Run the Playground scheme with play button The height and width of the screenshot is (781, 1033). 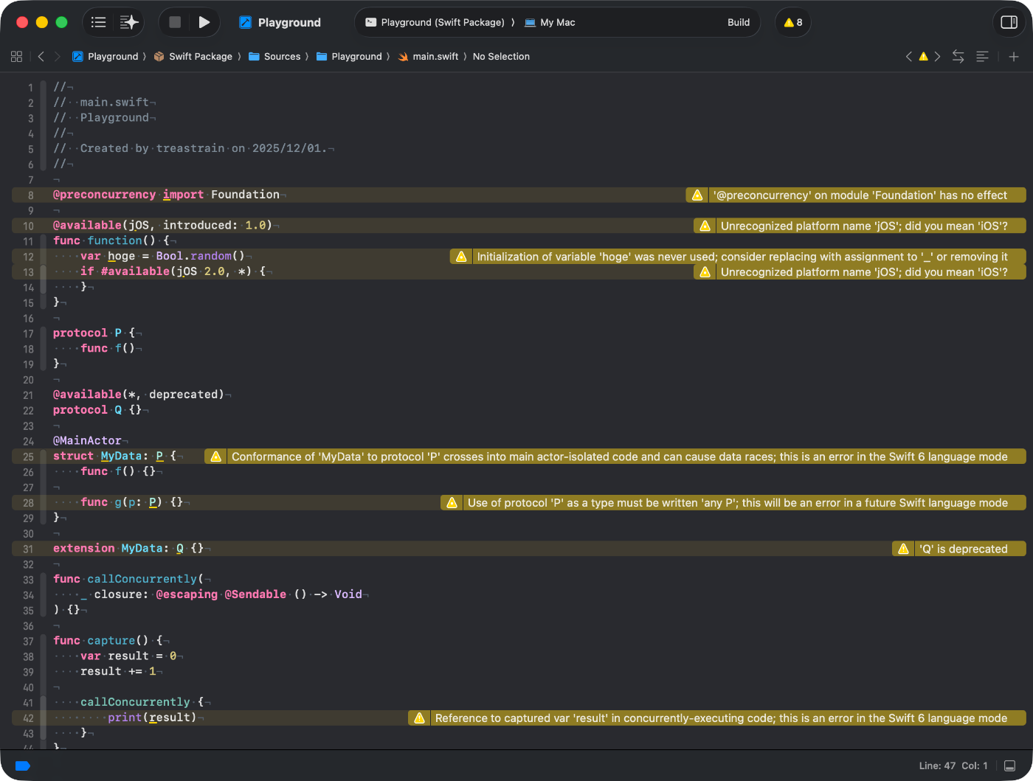coord(204,22)
